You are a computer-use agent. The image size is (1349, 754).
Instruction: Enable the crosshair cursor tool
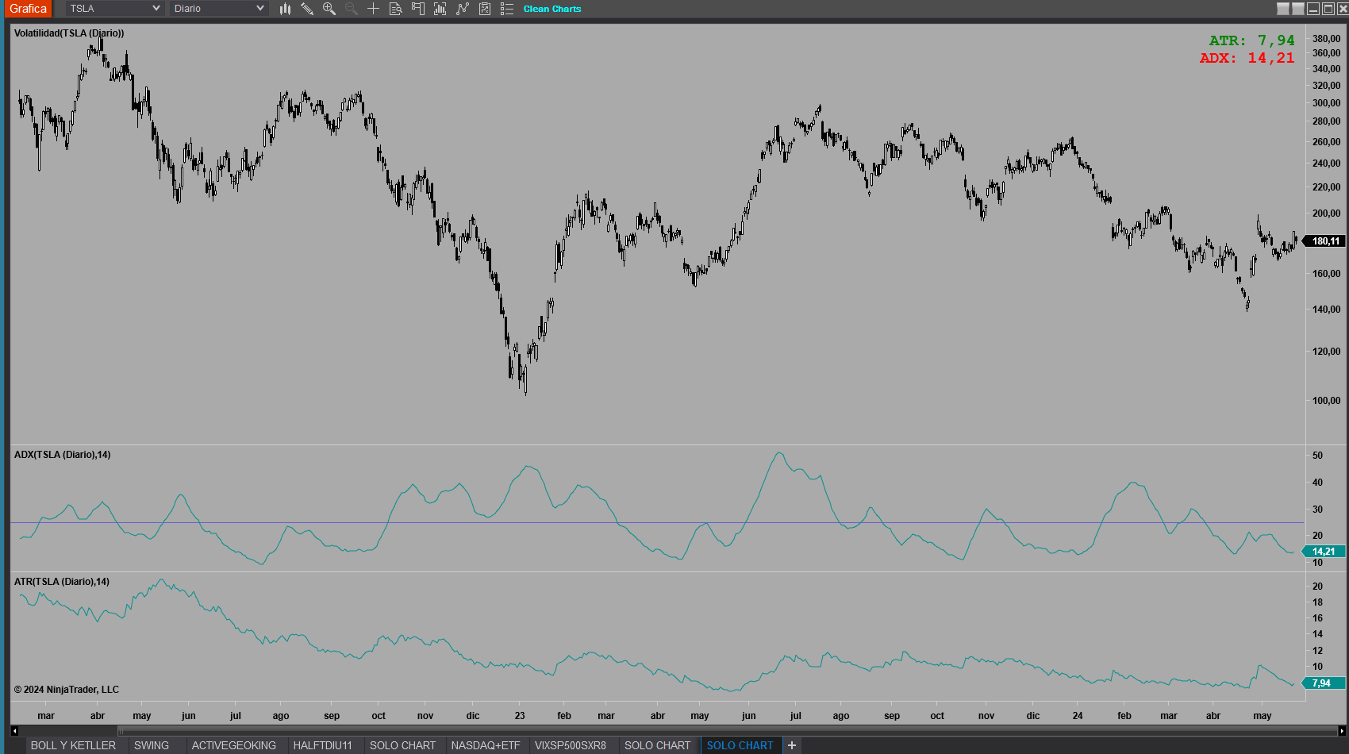(x=373, y=9)
